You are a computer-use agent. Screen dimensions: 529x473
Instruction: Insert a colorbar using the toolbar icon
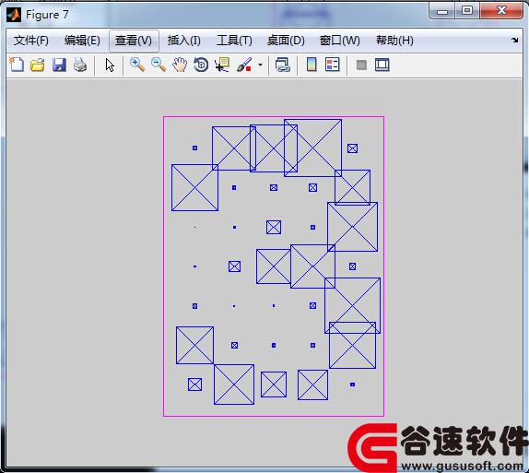click(312, 65)
